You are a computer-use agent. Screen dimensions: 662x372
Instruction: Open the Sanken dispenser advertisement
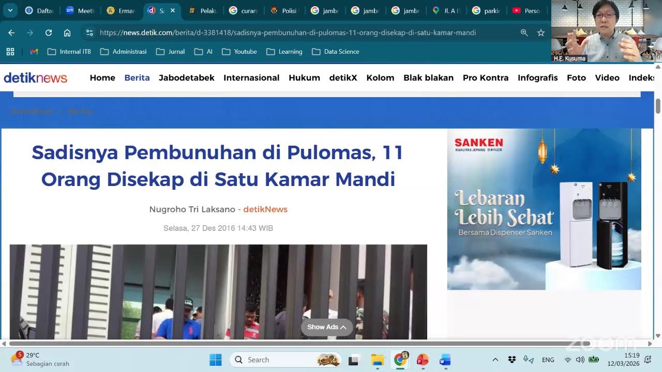(544, 209)
